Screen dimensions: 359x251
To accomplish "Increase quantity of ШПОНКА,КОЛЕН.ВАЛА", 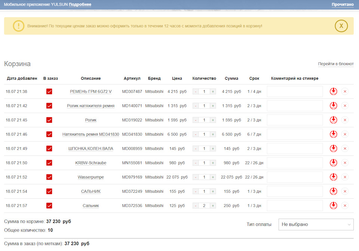I will tap(213, 149).
